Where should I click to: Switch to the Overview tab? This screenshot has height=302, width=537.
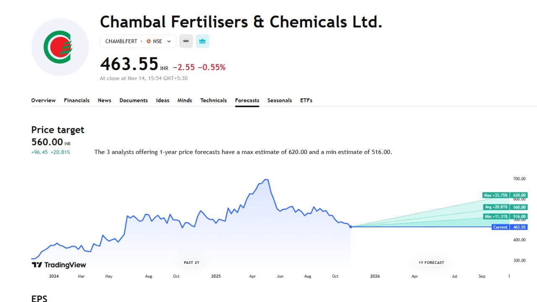(x=43, y=100)
